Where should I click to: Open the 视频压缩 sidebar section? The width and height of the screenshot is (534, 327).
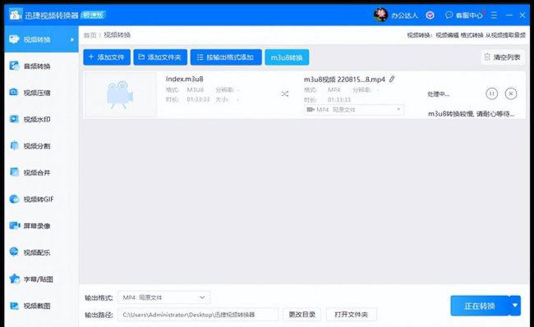(x=41, y=93)
